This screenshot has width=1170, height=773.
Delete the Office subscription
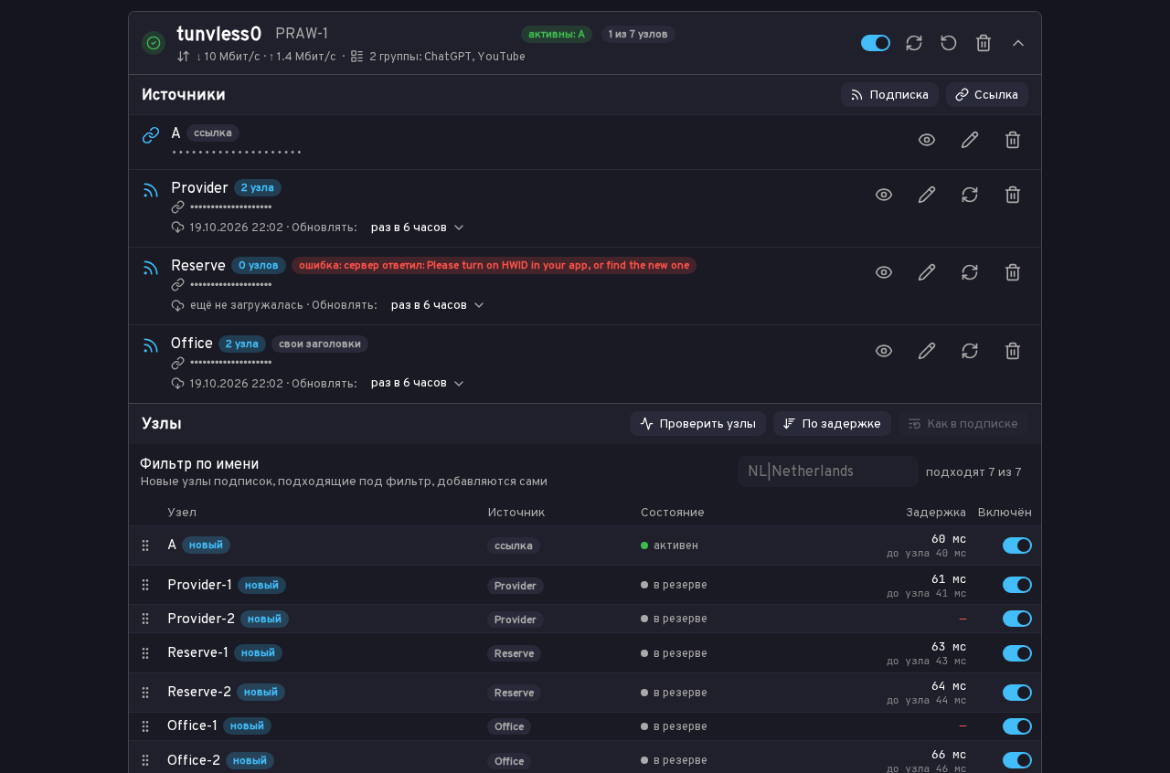[x=1013, y=351]
